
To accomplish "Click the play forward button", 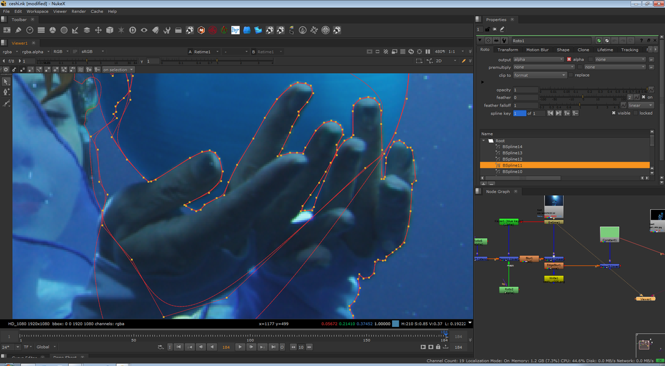I will coord(239,347).
